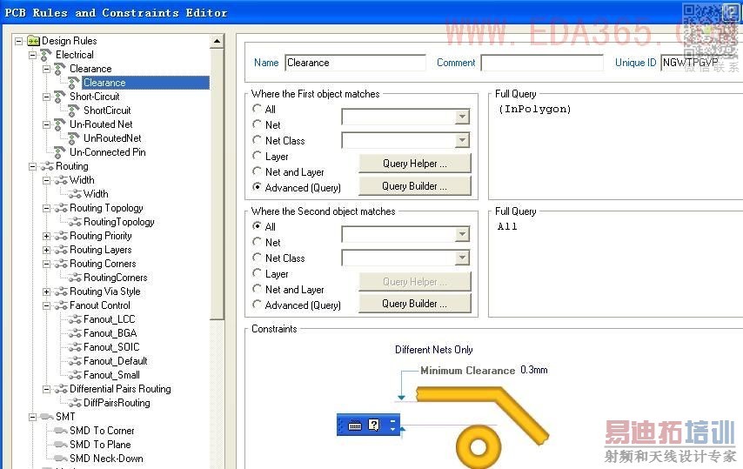This screenshot has width=743, height=469.
Task: Select Net for the second object
Action: click(257, 242)
